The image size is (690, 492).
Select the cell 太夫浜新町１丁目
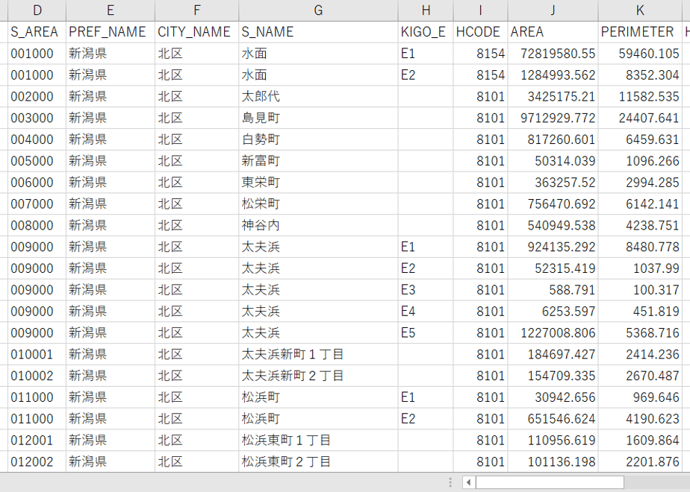pos(318,355)
